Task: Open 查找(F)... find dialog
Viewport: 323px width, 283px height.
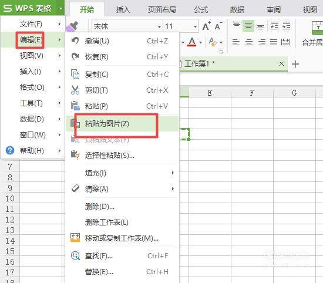Action: (x=122, y=256)
